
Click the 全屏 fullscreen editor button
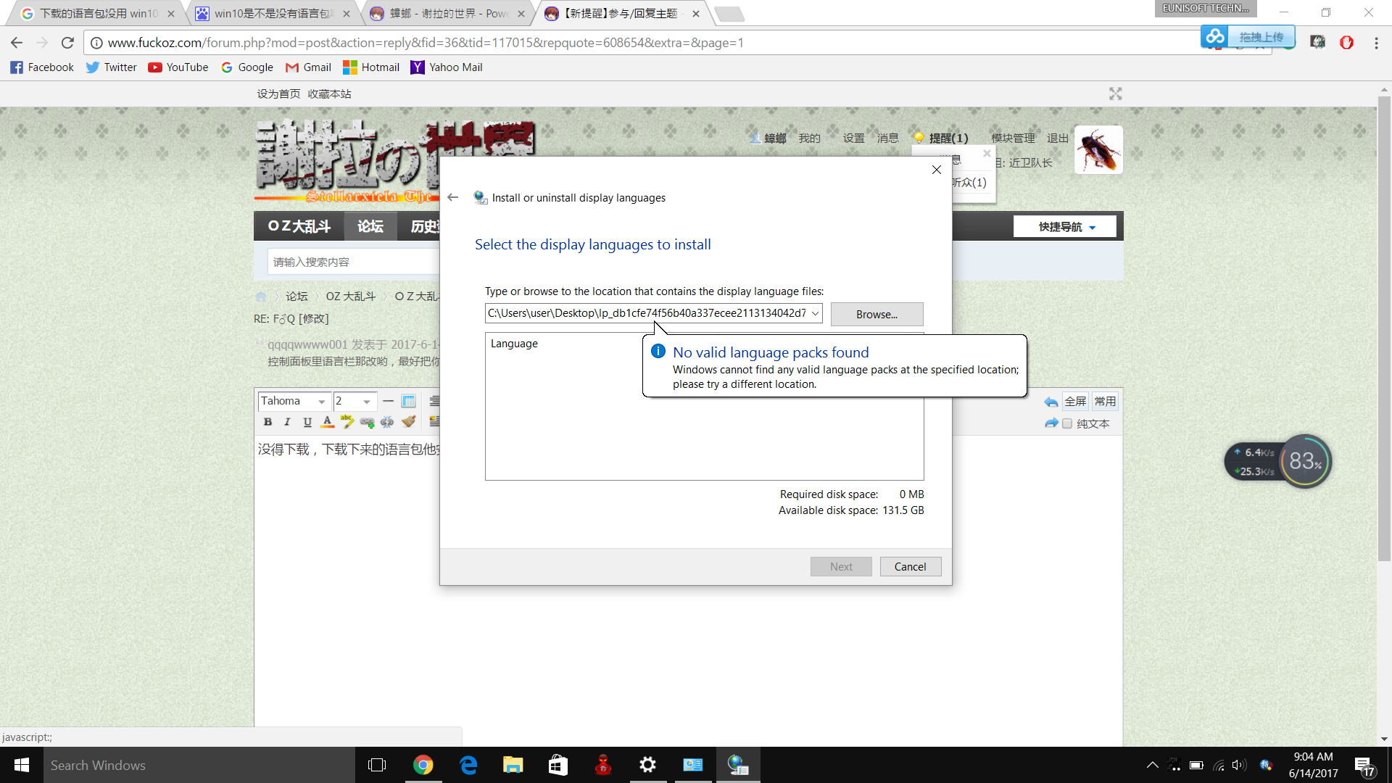pos(1075,402)
